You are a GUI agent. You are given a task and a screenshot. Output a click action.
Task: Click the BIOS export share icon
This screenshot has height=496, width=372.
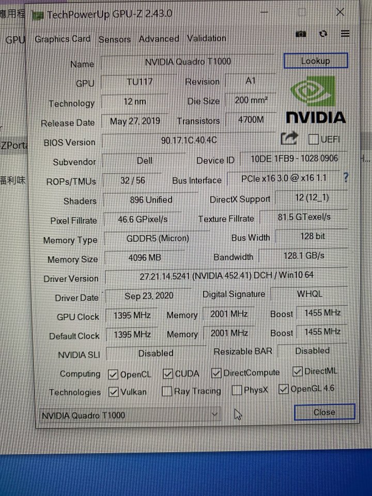pyautogui.click(x=289, y=138)
